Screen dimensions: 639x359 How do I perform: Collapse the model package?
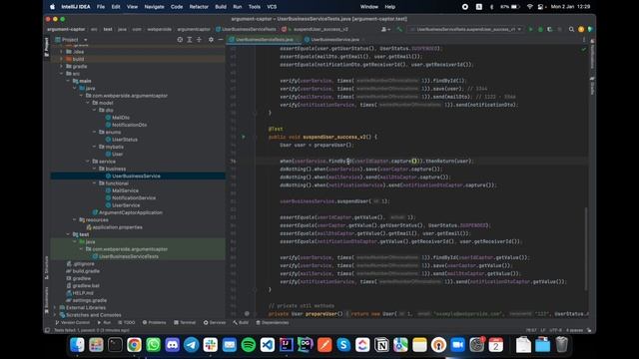88,103
